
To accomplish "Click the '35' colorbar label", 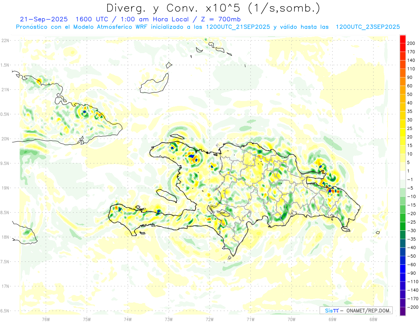I will click(x=410, y=111).
